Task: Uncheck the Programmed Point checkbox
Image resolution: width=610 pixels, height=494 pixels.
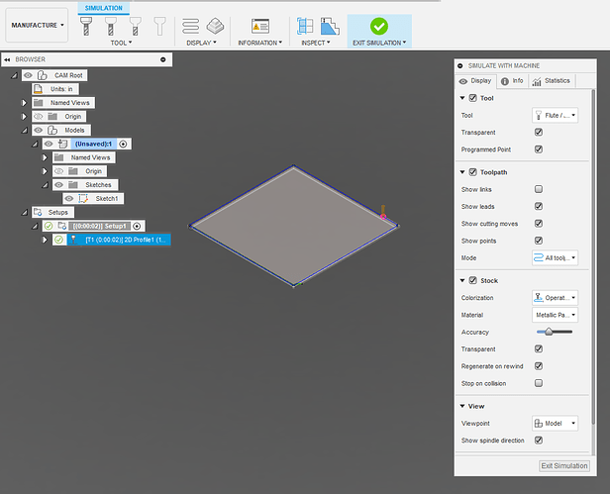Action: (539, 149)
